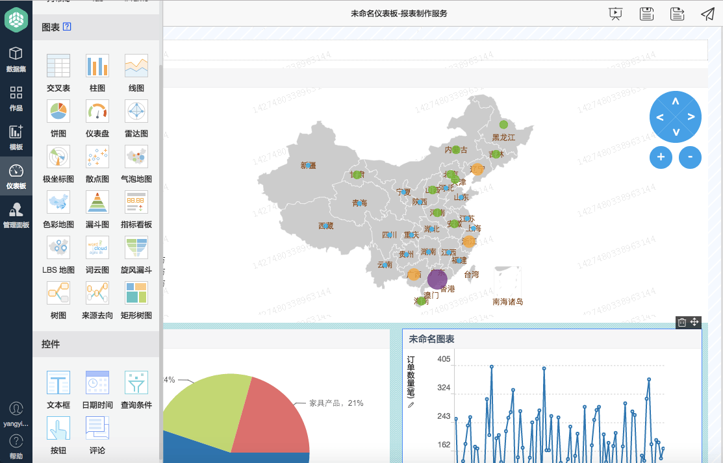The width and height of the screenshot is (723, 463).
Task: Click the green app logo
Action: point(16,20)
